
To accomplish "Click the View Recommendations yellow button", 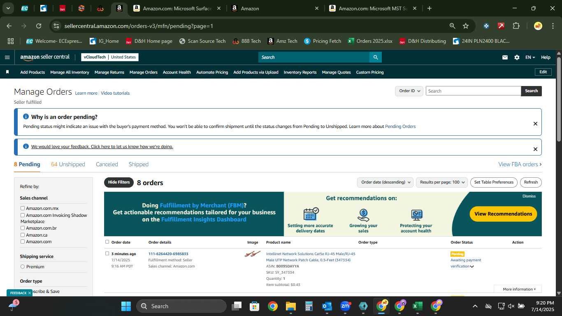I will [x=503, y=214].
